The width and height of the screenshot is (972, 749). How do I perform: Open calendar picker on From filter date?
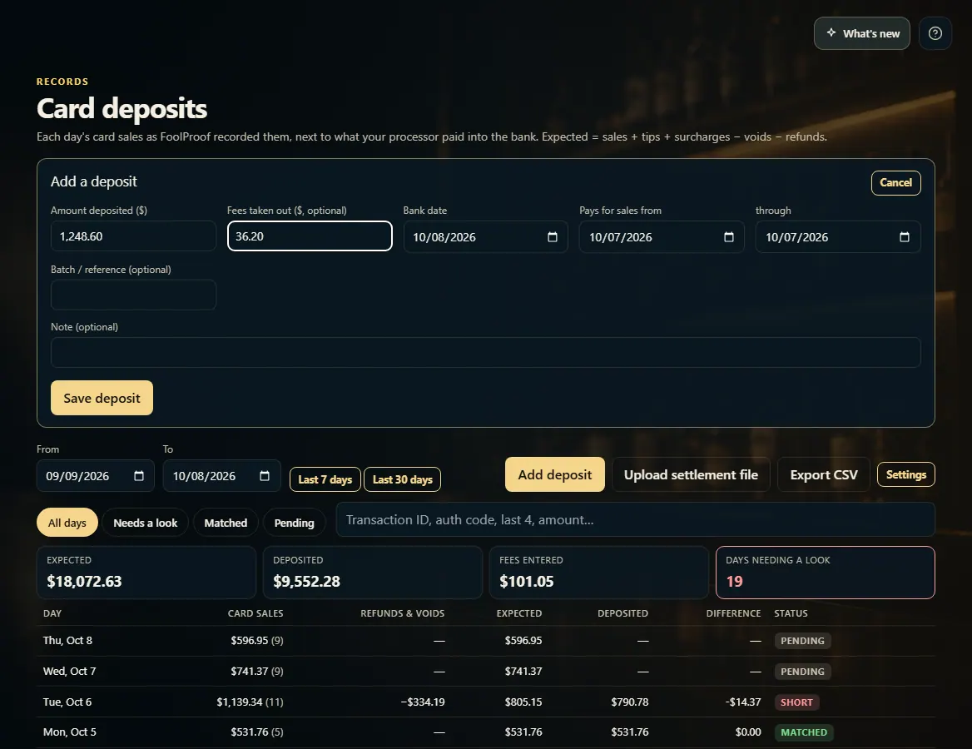(x=139, y=475)
